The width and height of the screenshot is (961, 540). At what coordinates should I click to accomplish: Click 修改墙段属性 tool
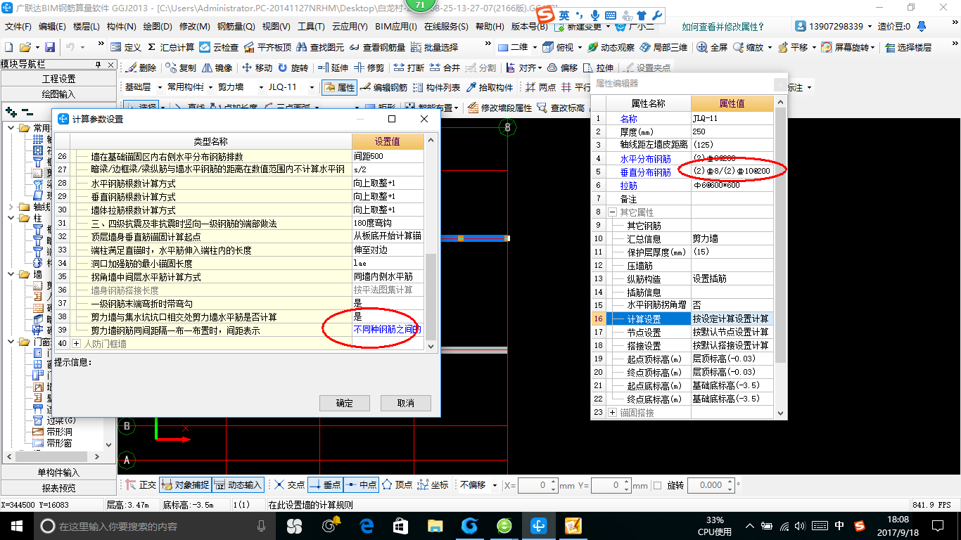[499, 108]
